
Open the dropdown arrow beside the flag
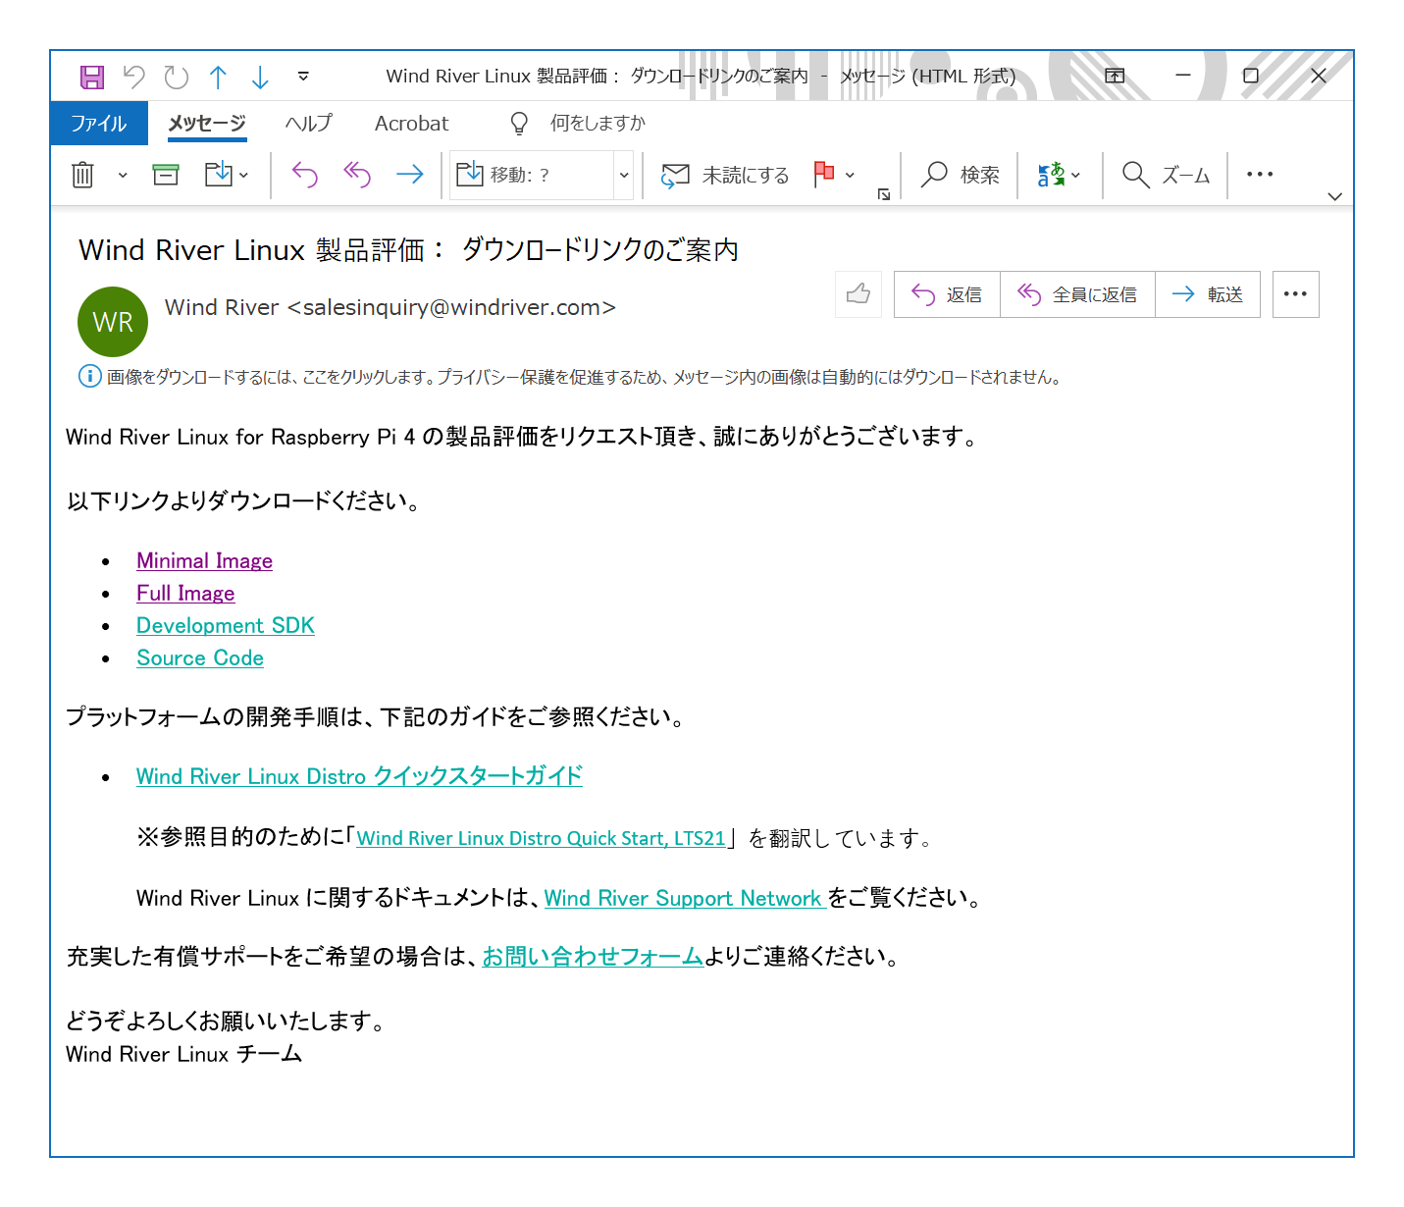[850, 176]
